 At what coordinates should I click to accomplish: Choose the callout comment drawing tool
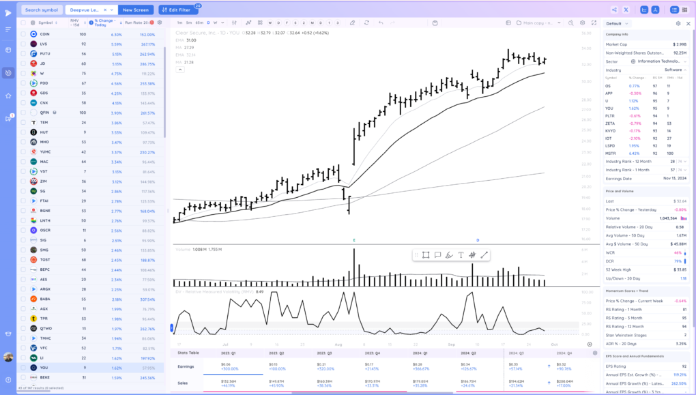click(437, 255)
